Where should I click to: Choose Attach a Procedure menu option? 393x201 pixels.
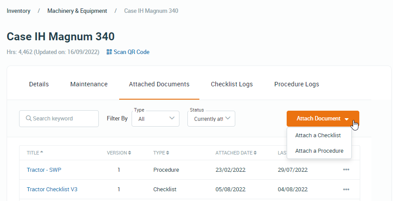point(319,151)
